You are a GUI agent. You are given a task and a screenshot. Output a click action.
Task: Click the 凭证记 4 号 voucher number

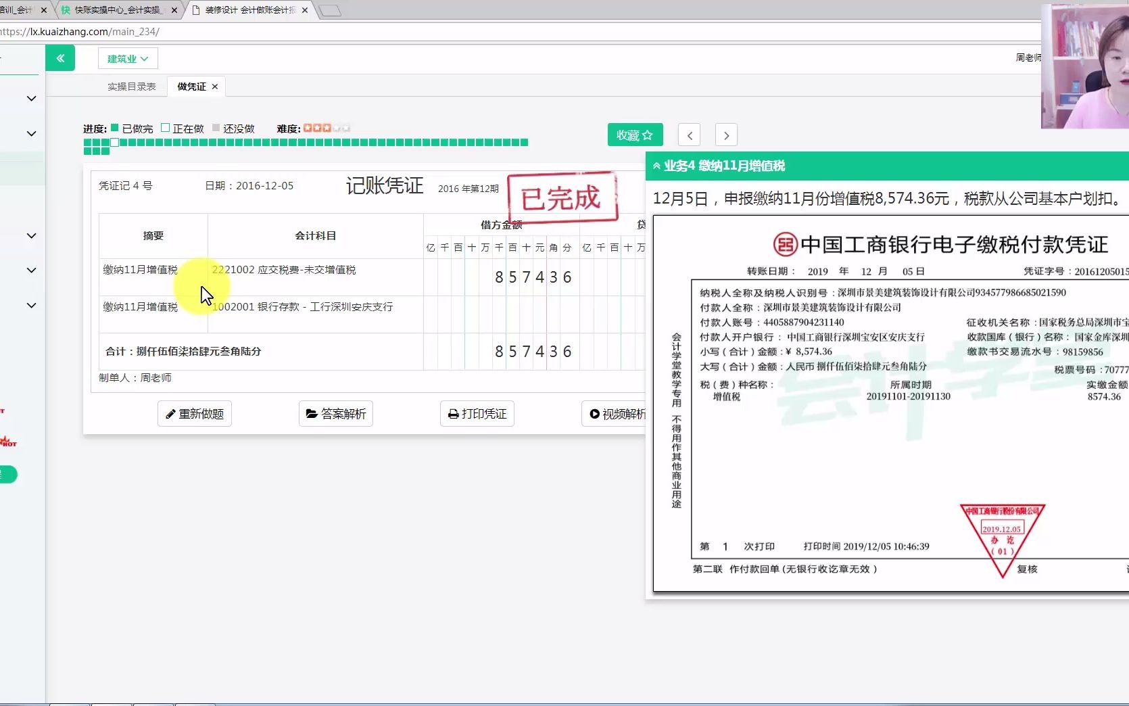tap(126, 186)
